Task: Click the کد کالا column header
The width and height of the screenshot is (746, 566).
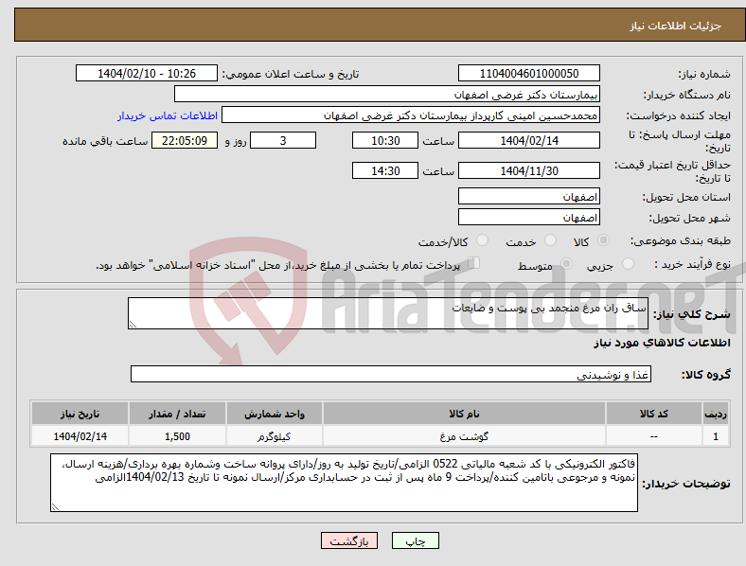Action: click(x=654, y=414)
